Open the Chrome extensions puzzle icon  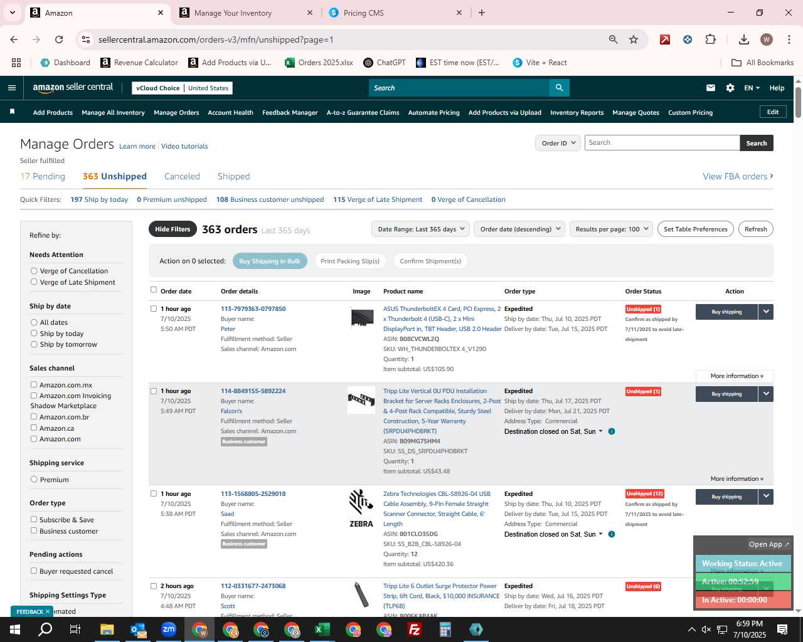point(710,39)
